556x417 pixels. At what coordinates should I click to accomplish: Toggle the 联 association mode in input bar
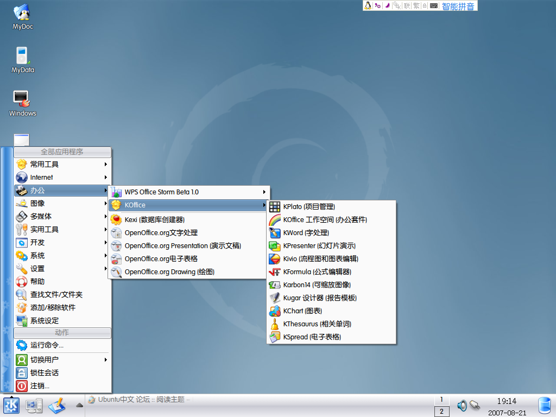(x=407, y=5)
